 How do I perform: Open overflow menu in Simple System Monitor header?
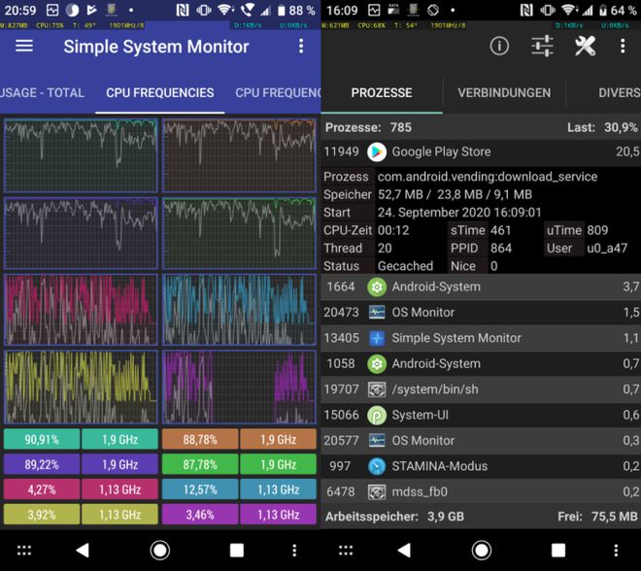click(x=301, y=47)
